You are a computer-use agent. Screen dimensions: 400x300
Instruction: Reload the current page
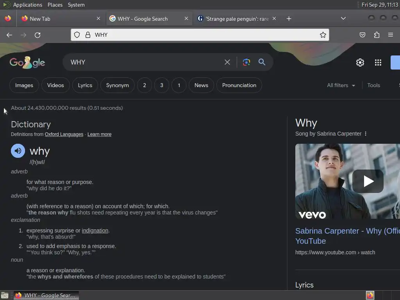coord(37,35)
